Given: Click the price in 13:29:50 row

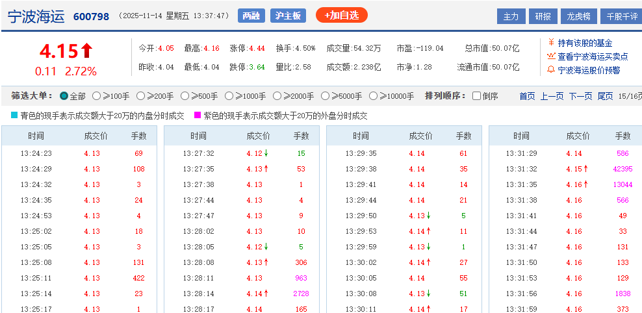Looking at the screenshot, I should (x=417, y=216).
